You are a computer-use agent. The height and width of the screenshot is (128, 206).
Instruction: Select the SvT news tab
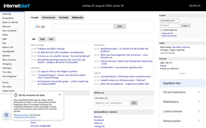pyautogui.click(x=51, y=39)
